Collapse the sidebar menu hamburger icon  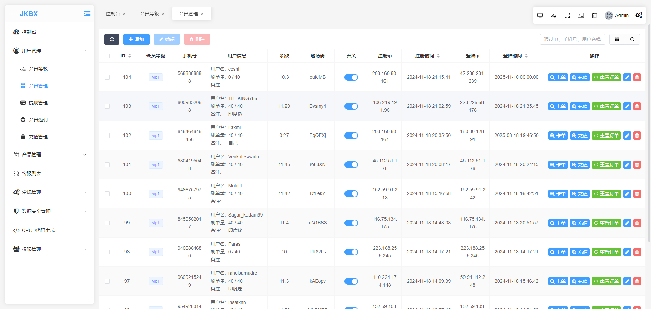[87, 14]
